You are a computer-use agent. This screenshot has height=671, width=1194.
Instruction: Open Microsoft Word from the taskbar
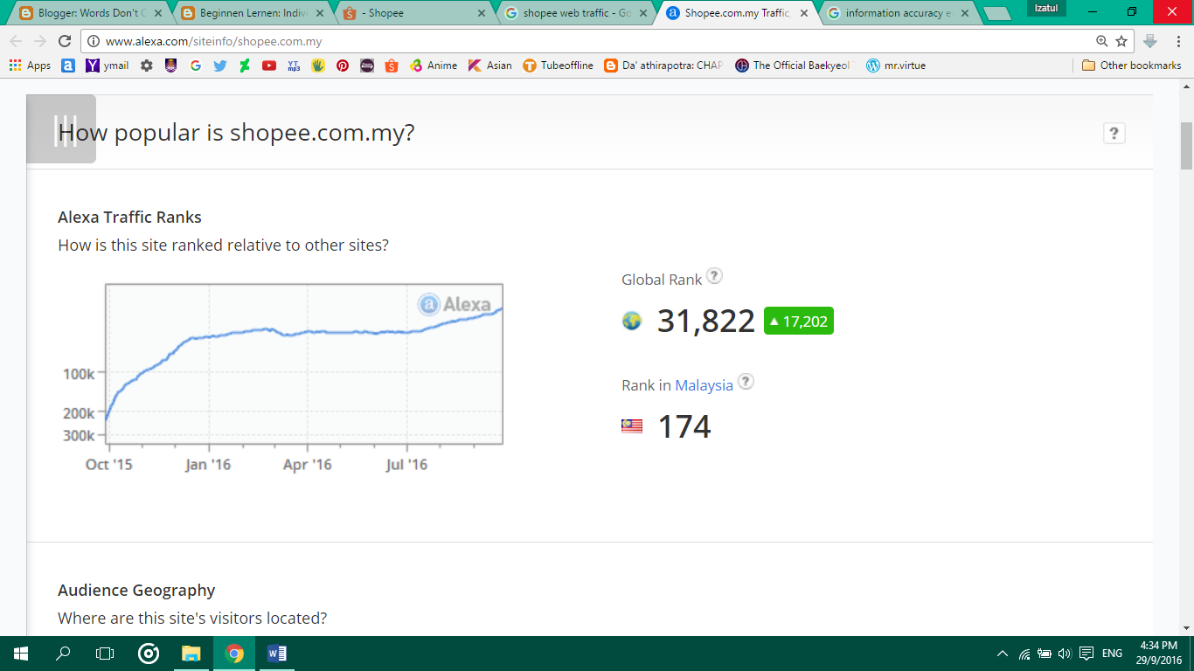[276, 654]
